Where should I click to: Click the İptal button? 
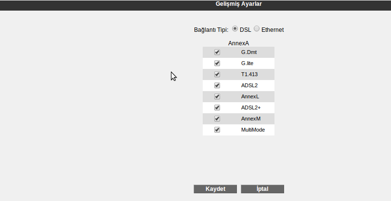262,189
